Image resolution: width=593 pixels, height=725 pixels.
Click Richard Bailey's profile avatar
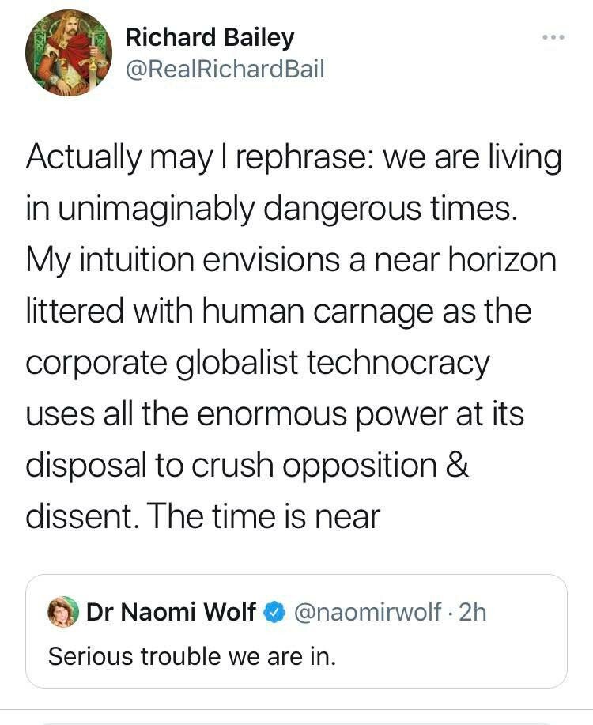click(69, 53)
